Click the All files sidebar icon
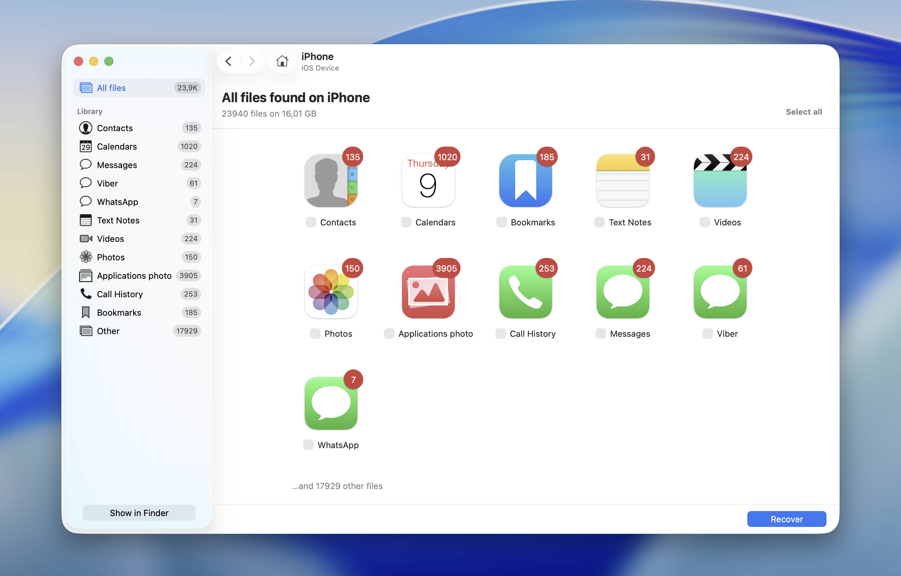The image size is (901, 576). pos(86,88)
